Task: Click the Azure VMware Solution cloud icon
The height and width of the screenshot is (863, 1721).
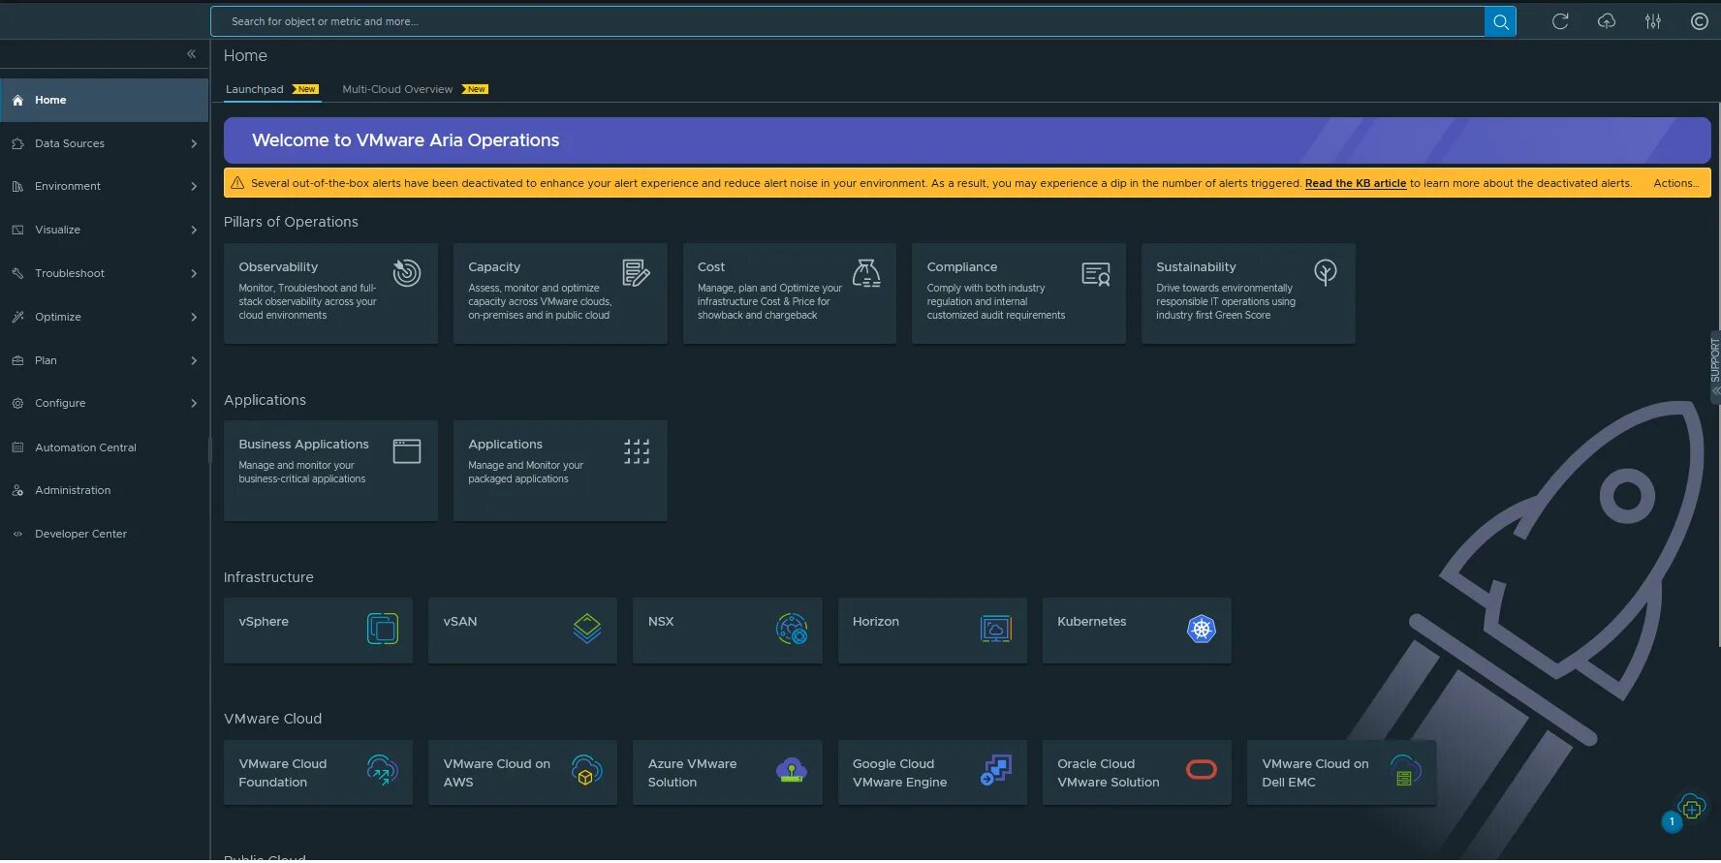Action: coord(792,771)
